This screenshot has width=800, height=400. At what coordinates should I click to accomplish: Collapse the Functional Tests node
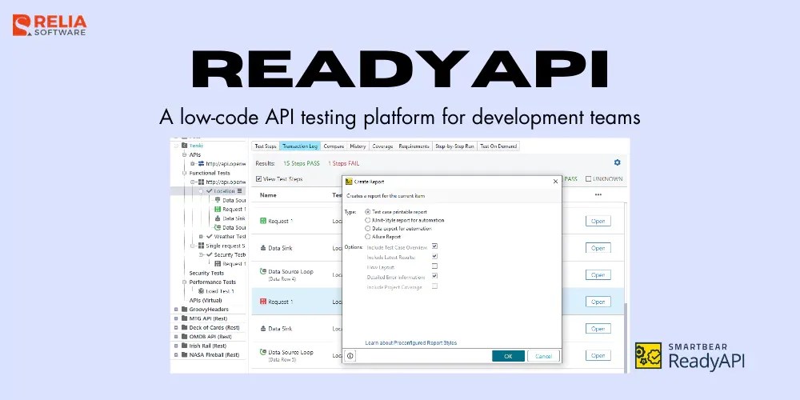point(185,173)
